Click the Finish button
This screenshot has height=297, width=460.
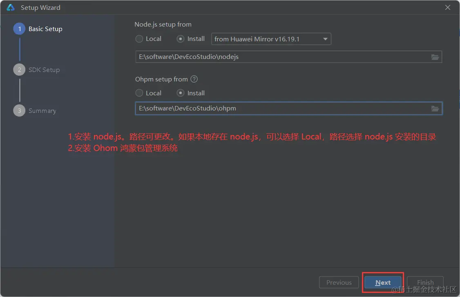pos(425,282)
